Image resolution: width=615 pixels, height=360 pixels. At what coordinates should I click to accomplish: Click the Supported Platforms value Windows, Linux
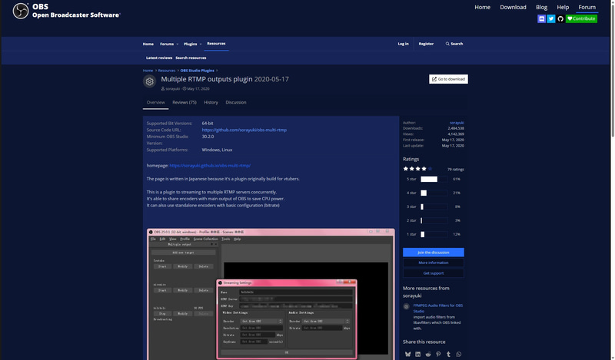point(217,150)
